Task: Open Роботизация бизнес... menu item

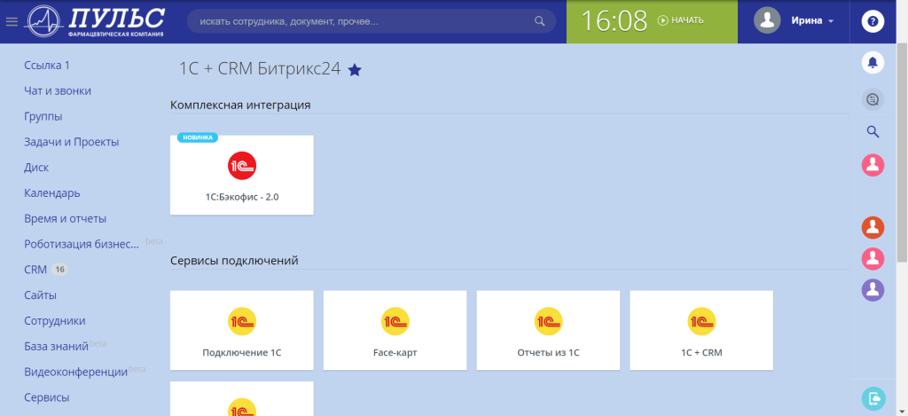Action: (x=82, y=244)
